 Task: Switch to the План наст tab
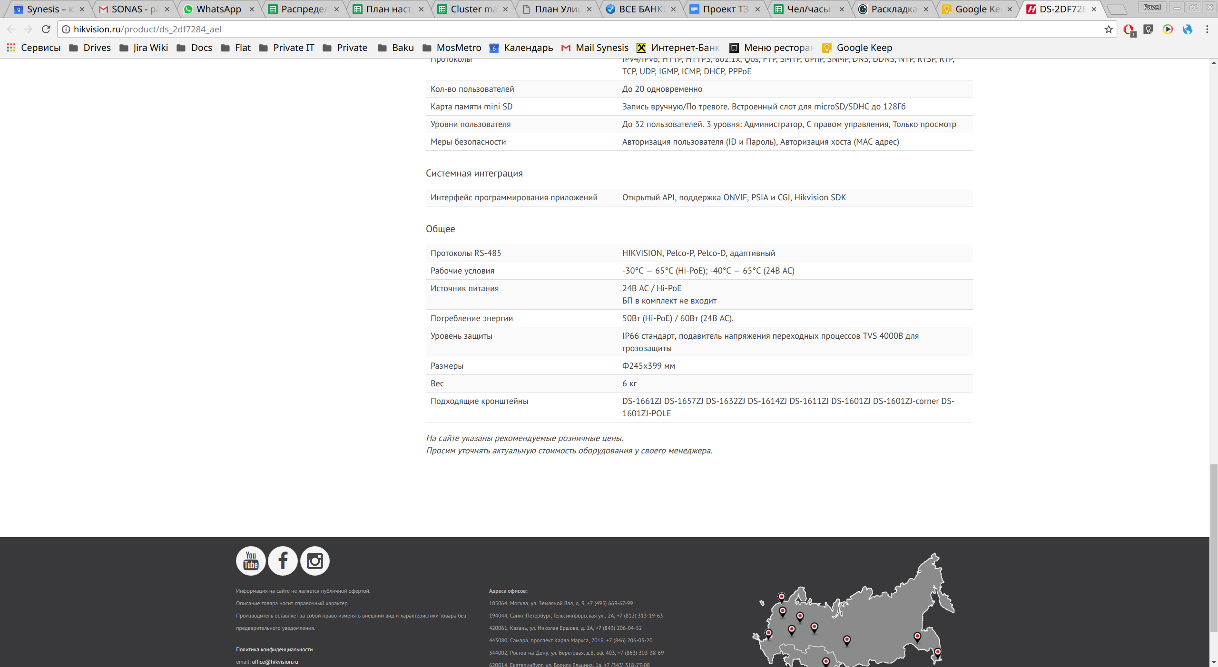[x=388, y=9]
